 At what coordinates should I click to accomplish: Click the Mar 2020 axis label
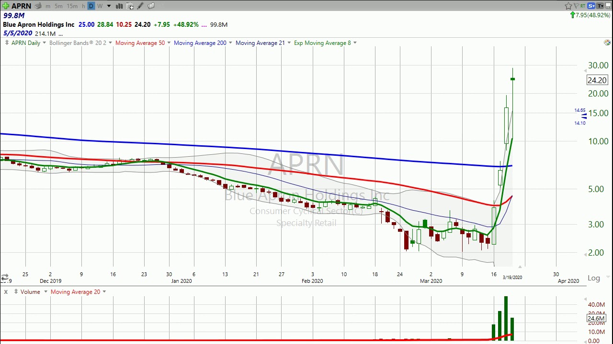point(431,281)
